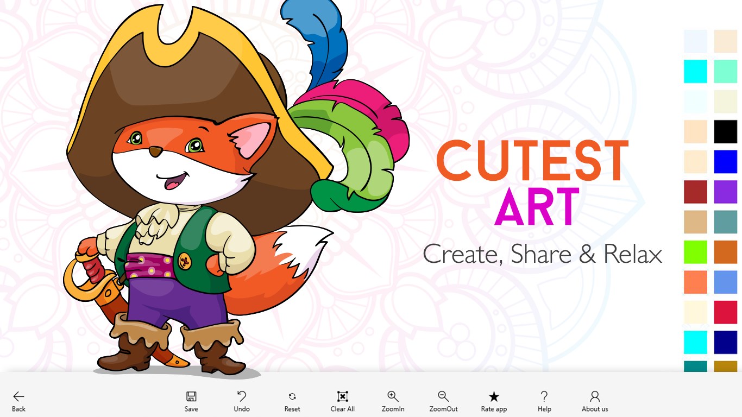Select the muted teal-gray swatch
Viewport: 742px width, 417px height.
click(726, 222)
